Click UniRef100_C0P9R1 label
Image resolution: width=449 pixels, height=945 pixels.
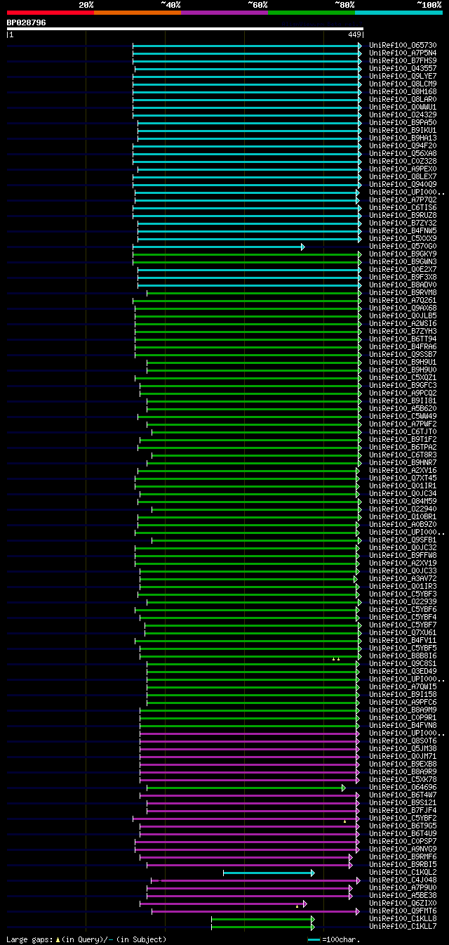click(403, 717)
